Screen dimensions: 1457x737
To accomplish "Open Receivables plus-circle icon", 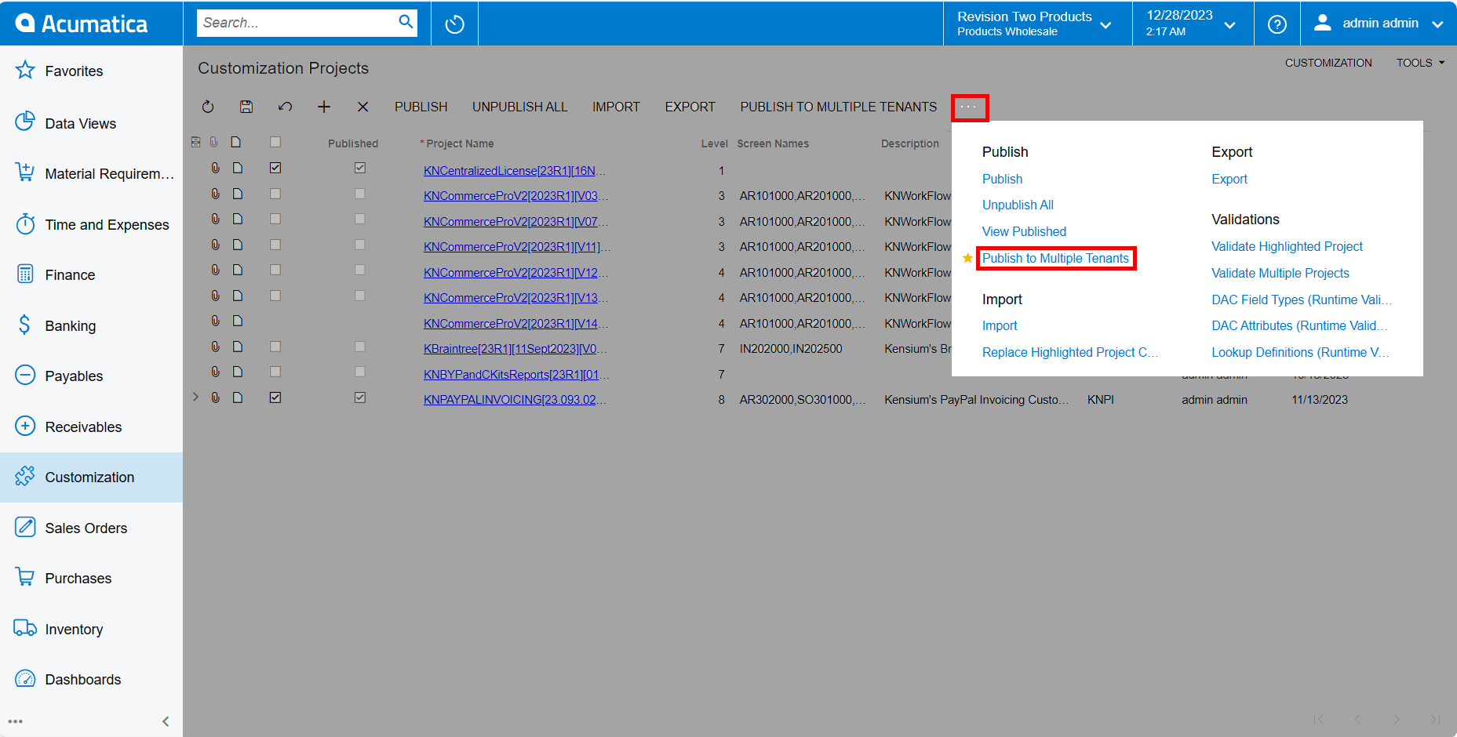I will click(x=25, y=426).
